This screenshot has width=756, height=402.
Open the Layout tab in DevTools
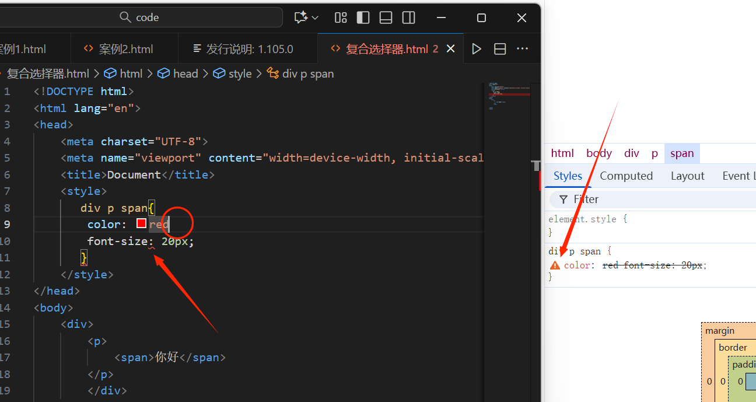687,176
